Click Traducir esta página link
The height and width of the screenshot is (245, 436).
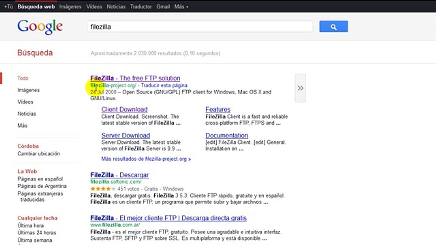coord(164,85)
